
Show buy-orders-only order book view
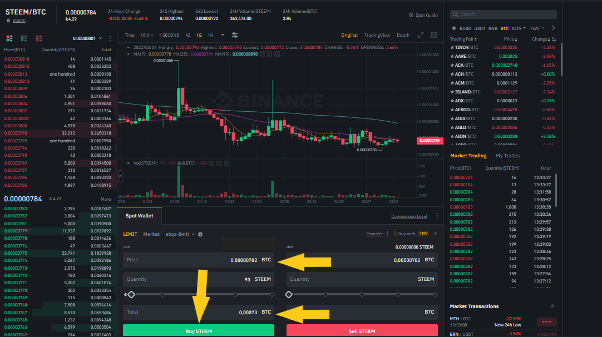24,38
